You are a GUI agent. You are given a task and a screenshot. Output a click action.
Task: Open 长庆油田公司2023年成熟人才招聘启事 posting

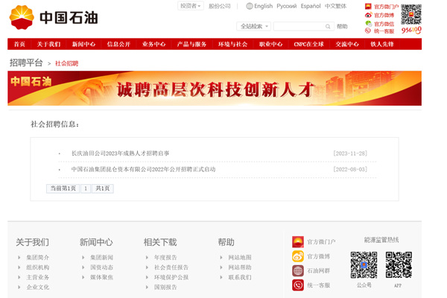tap(120, 153)
